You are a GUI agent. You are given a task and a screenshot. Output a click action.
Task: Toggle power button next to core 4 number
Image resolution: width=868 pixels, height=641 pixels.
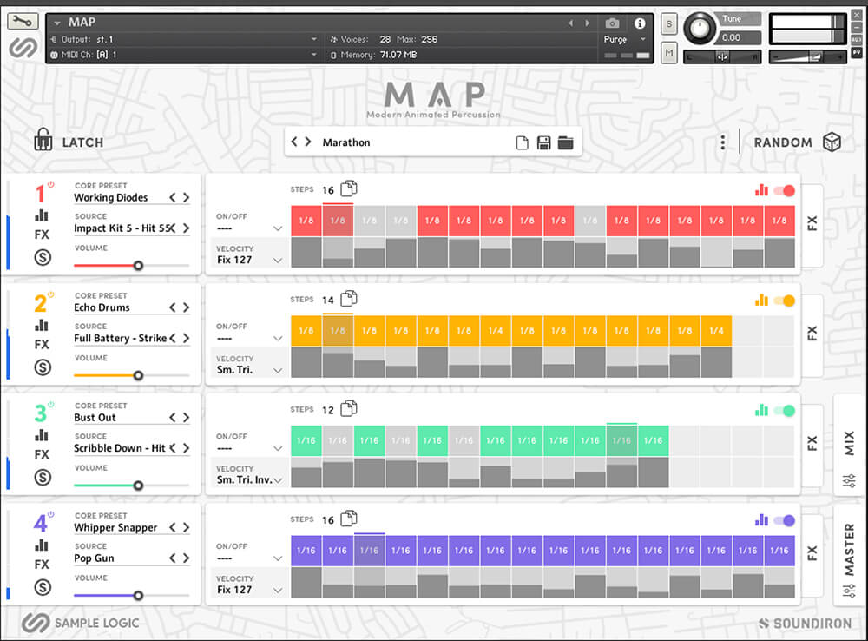click(51, 515)
